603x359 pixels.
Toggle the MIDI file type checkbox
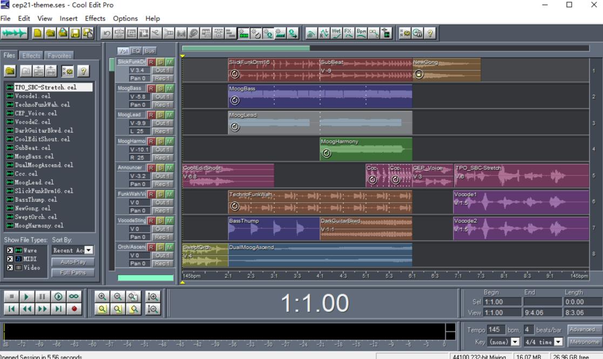click(x=10, y=259)
